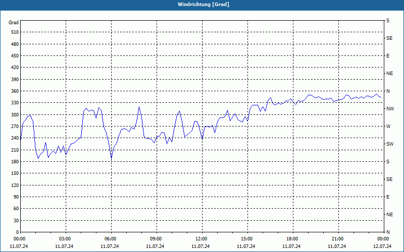Click the NE compass label between 60 and 30
Screen dimensions: 404x252
coord(389,215)
